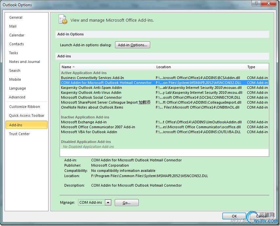This screenshot has height=226, width=280.
Task: Select COM Addin for Hotmail Connector row
Action: tap(164, 83)
